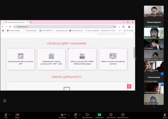Click the pen icon in browser toolbar
168x119 pixels.
(x=120, y=27)
